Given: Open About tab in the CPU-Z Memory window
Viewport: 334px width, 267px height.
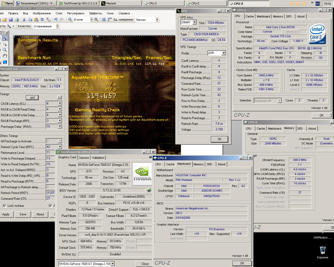Looking at the screenshot, I should coord(312,128).
